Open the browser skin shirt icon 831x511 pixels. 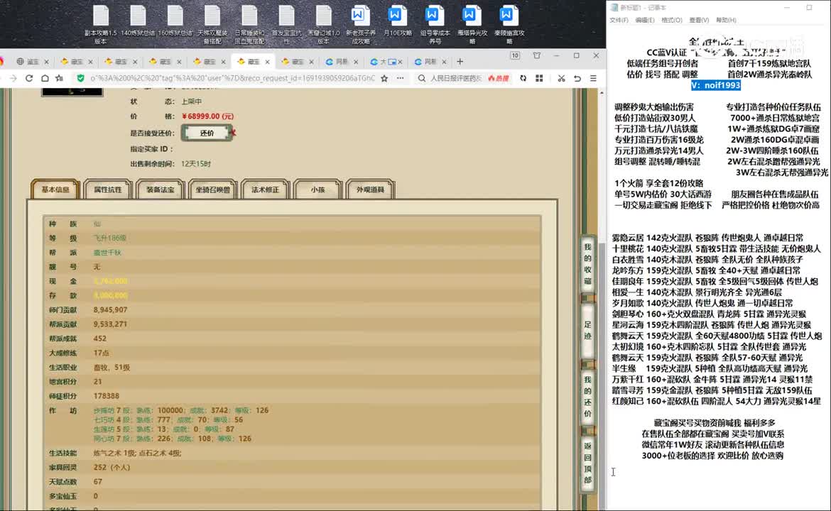click(537, 55)
